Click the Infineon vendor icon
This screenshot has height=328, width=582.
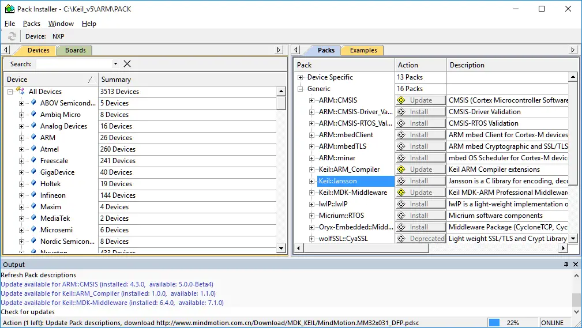tap(33, 194)
